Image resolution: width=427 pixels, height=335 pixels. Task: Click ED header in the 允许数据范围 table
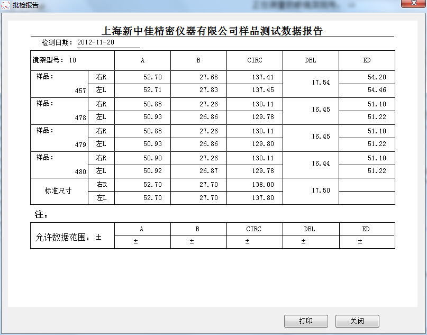366,229
